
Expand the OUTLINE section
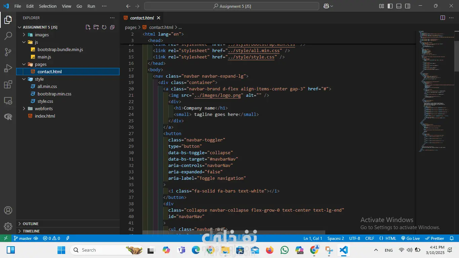click(31, 224)
